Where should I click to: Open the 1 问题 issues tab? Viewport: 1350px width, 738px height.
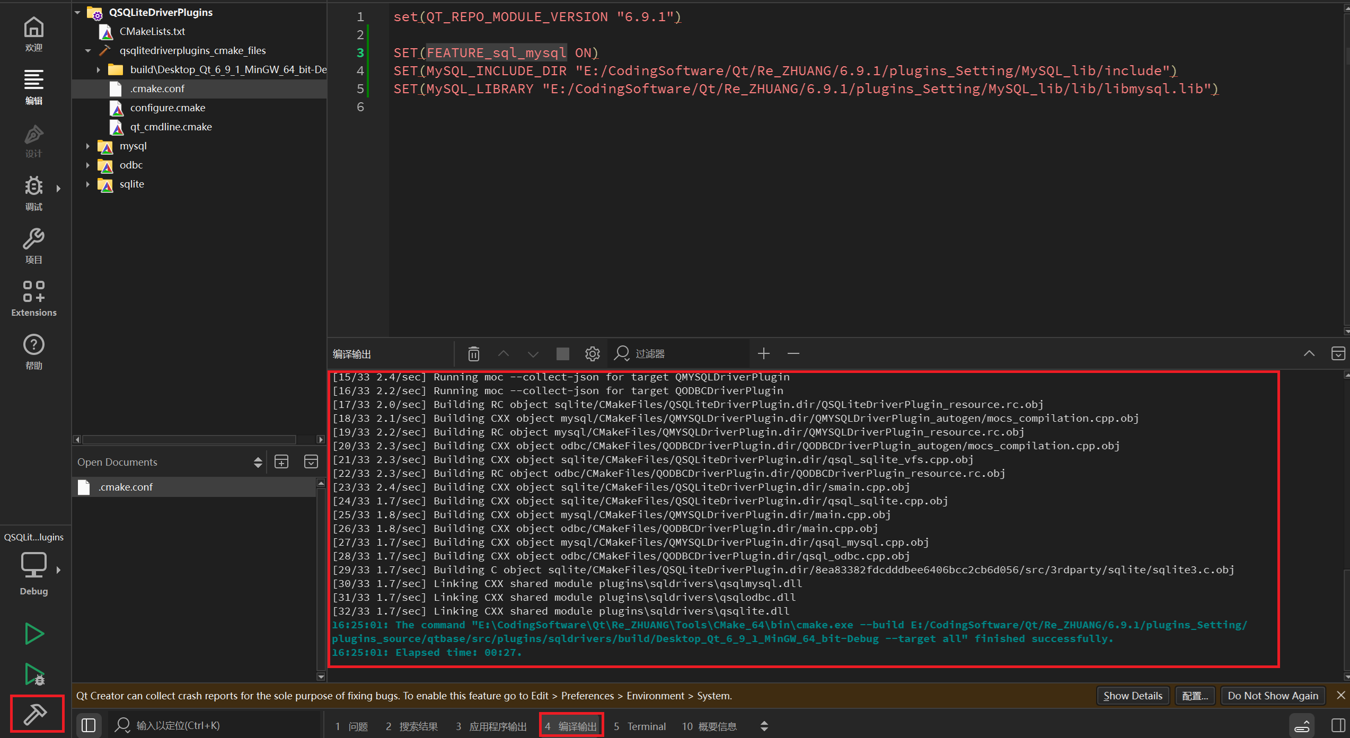351,726
